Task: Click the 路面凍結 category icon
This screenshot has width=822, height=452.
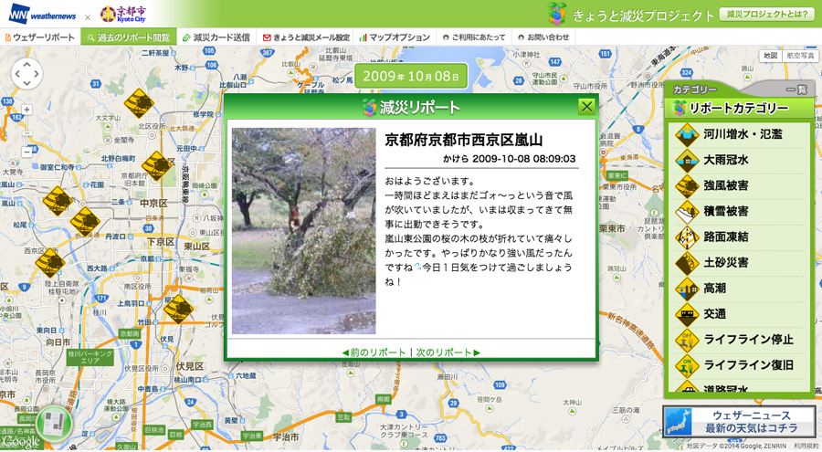Action: pyautogui.click(x=686, y=237)
